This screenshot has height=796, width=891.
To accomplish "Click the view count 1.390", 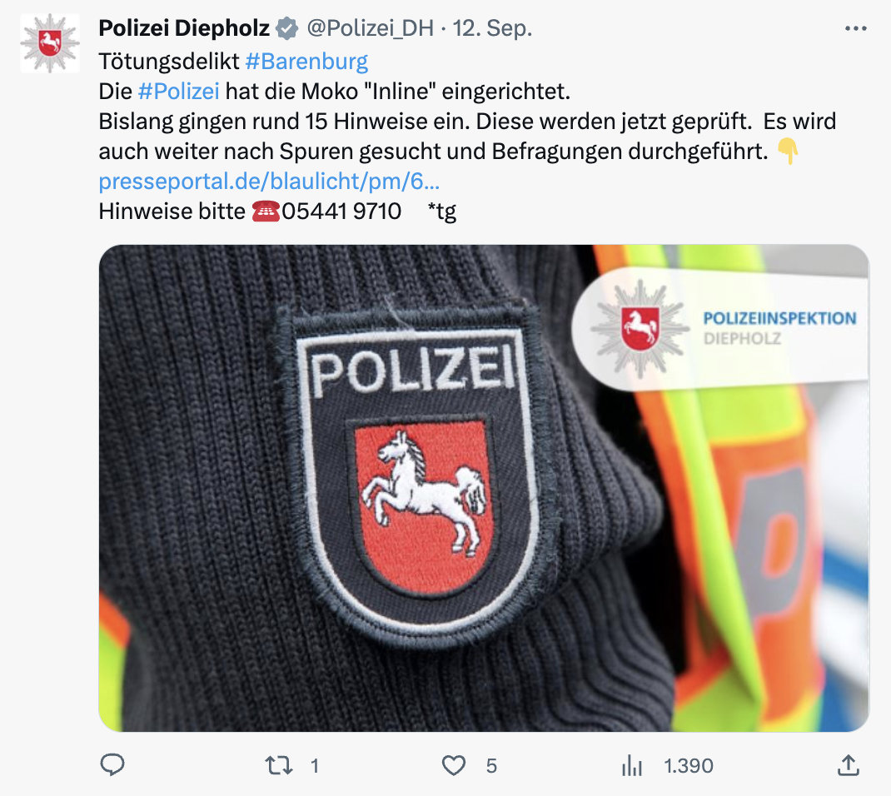I will coord(689,766).
